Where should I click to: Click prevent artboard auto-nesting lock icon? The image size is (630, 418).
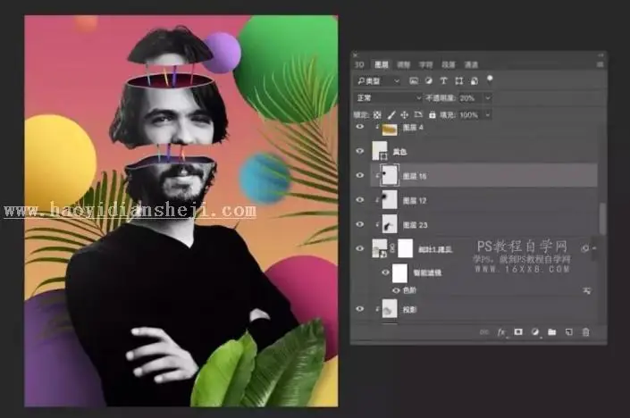[418, 115]
